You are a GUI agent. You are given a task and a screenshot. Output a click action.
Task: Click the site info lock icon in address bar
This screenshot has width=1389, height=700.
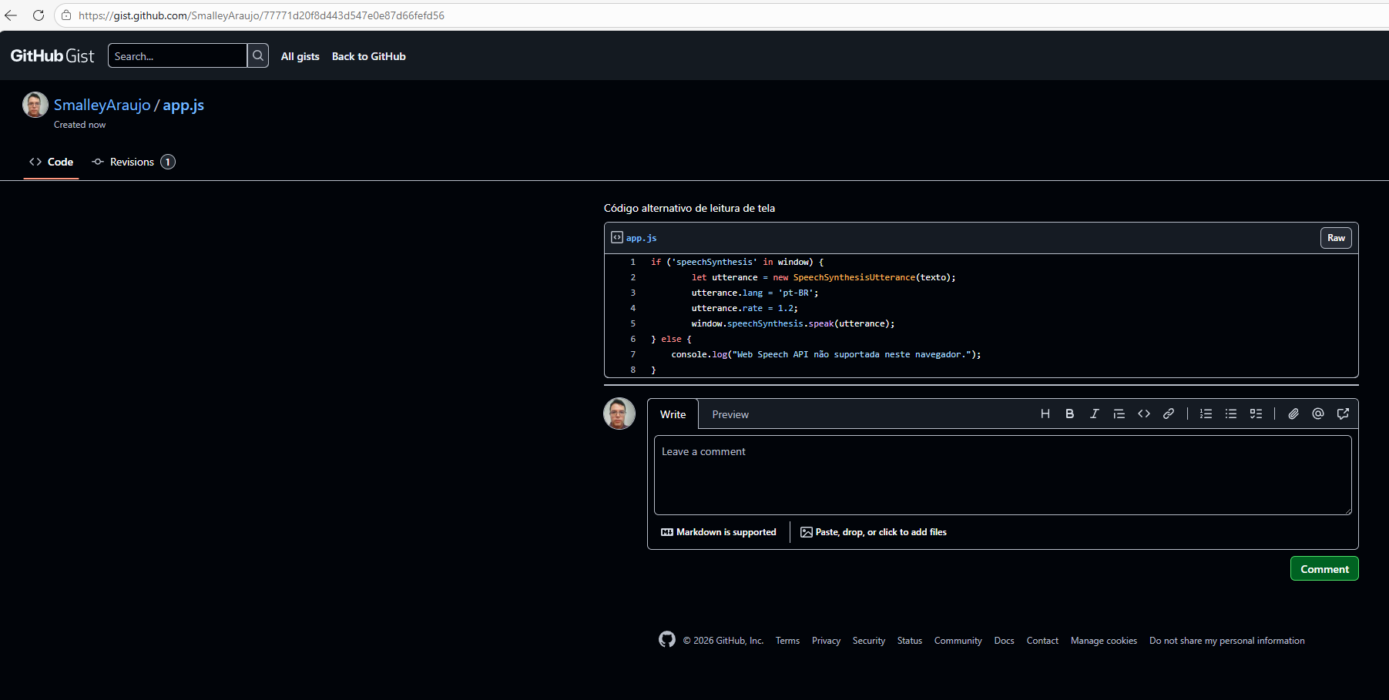66,15
